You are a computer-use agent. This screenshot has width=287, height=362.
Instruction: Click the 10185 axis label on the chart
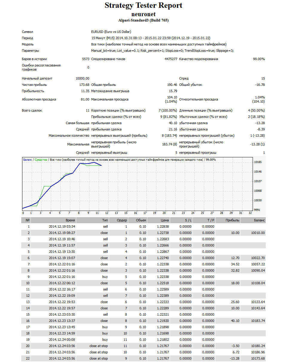[x=258, y=162]
